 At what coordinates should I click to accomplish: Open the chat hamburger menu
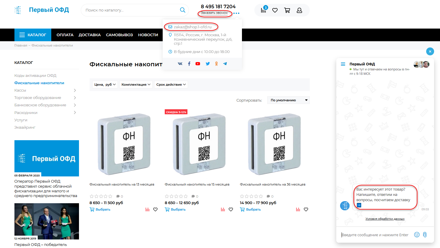tap(343, 64)
